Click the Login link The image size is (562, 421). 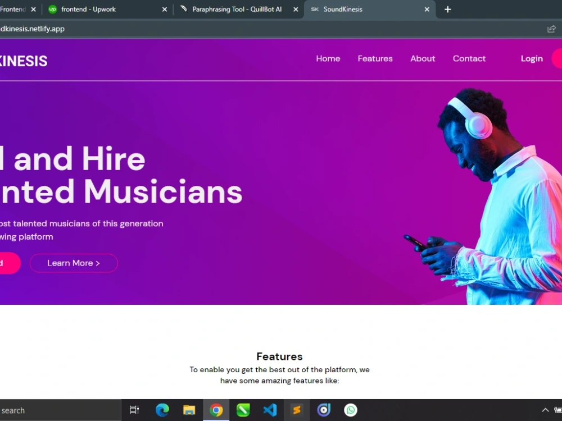pyautogui.click(x=532, y=58)
